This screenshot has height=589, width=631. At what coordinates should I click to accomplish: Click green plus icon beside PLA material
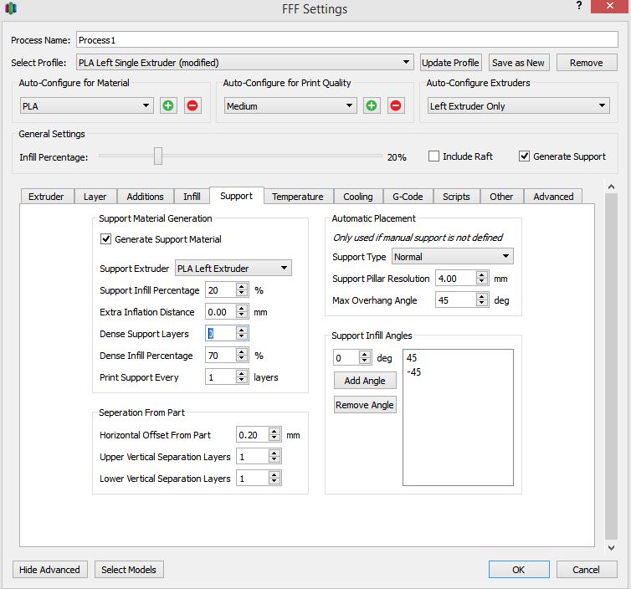tap(169, 106)
